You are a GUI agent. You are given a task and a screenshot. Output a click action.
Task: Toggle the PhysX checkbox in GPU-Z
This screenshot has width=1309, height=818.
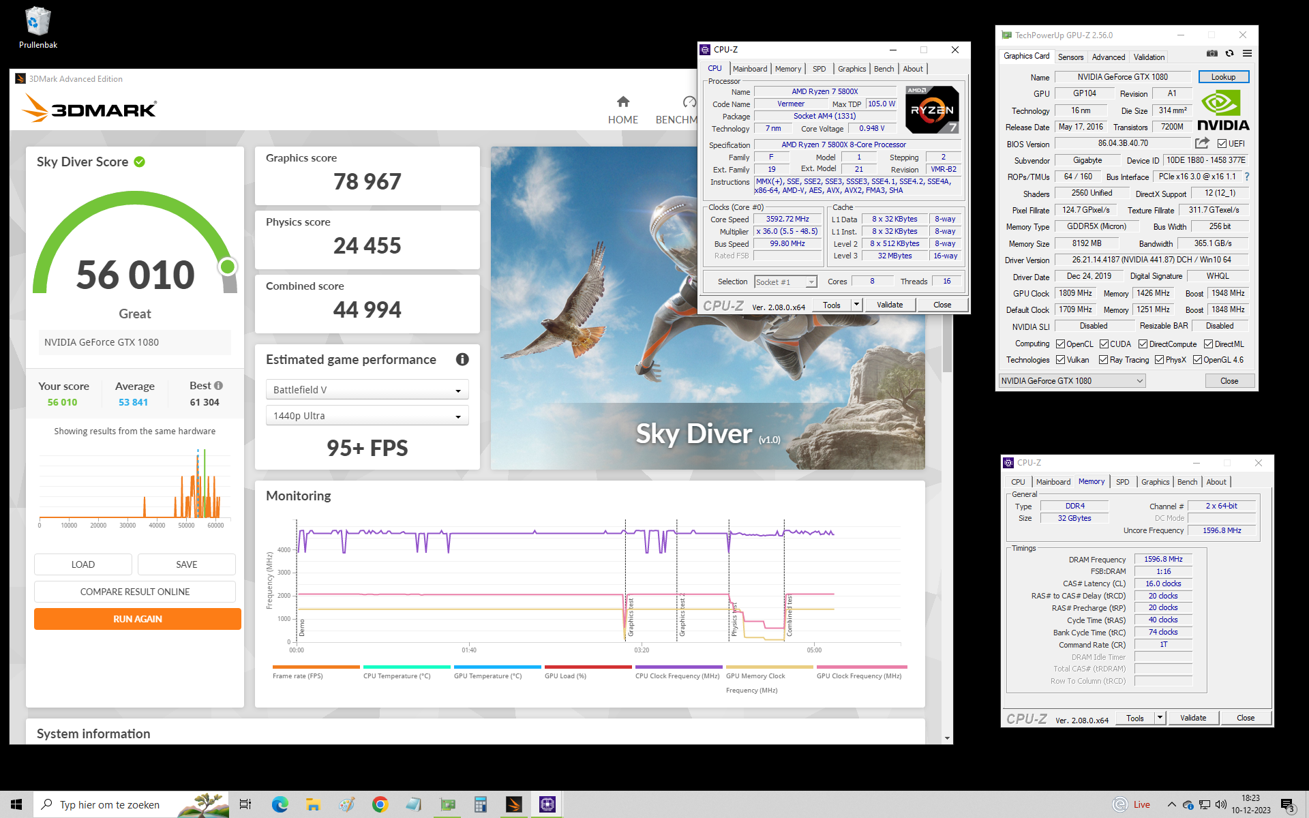1159,360
